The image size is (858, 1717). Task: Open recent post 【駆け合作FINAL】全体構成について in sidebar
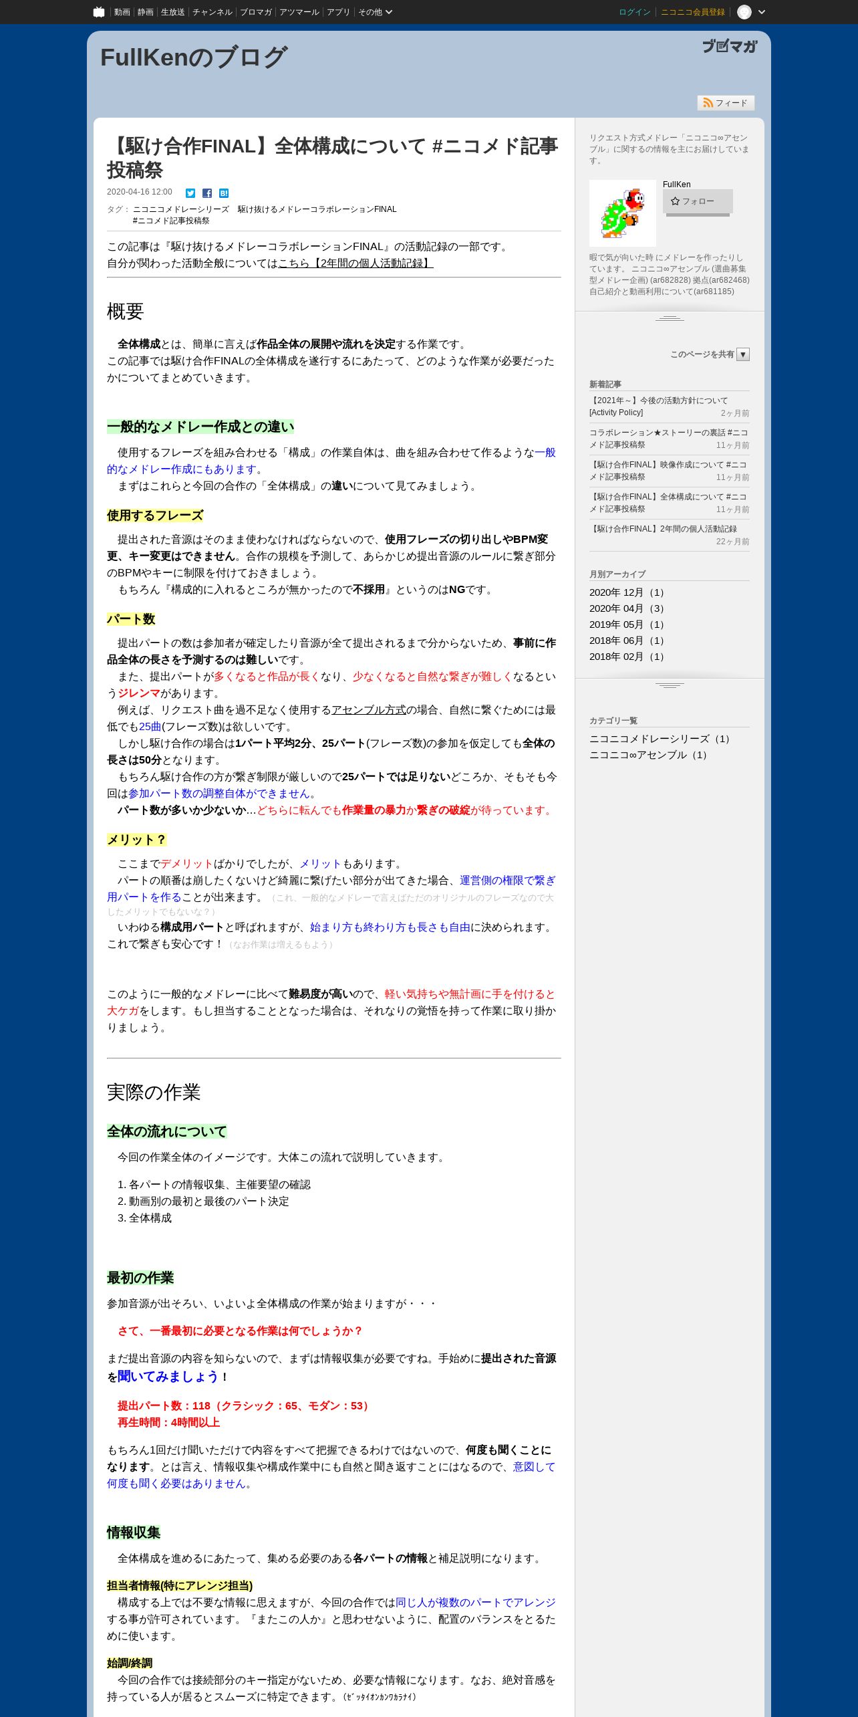668,503
